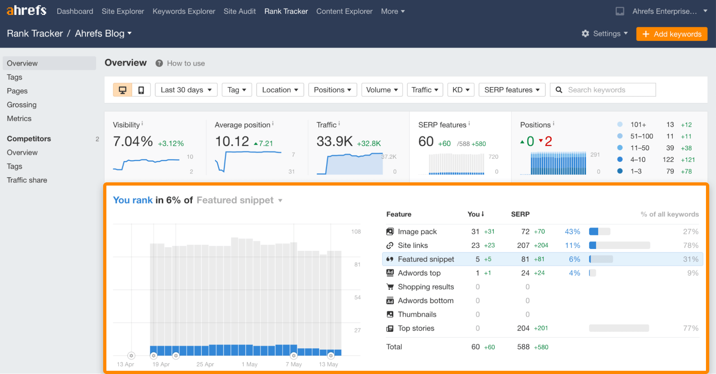Click the Image pack feature icon
Viewport: 716px width, 374px height.
390,232
